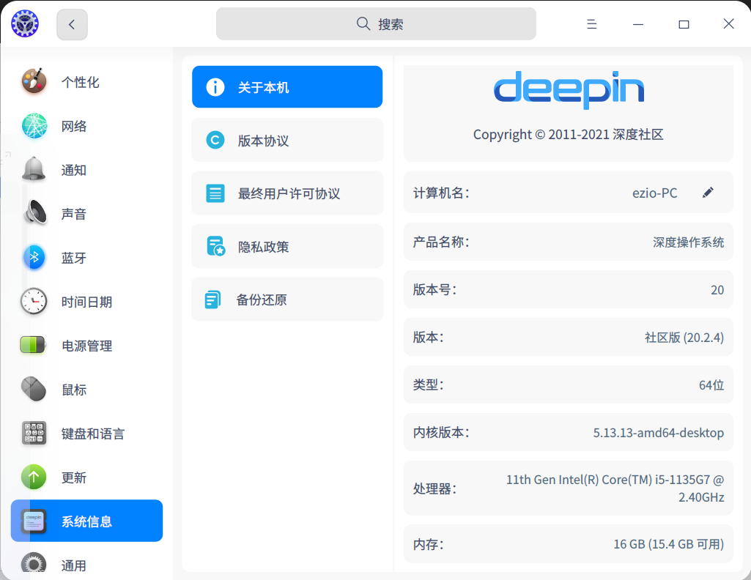The height and width of the screenshot is (580, 751).
Task: Click the search input field
Action: 376,24
